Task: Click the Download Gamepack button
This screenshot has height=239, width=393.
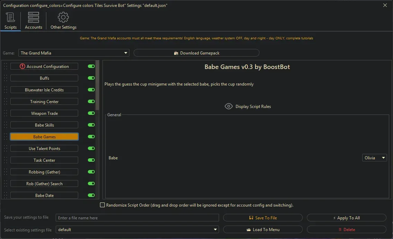Action: pos(196,53)
